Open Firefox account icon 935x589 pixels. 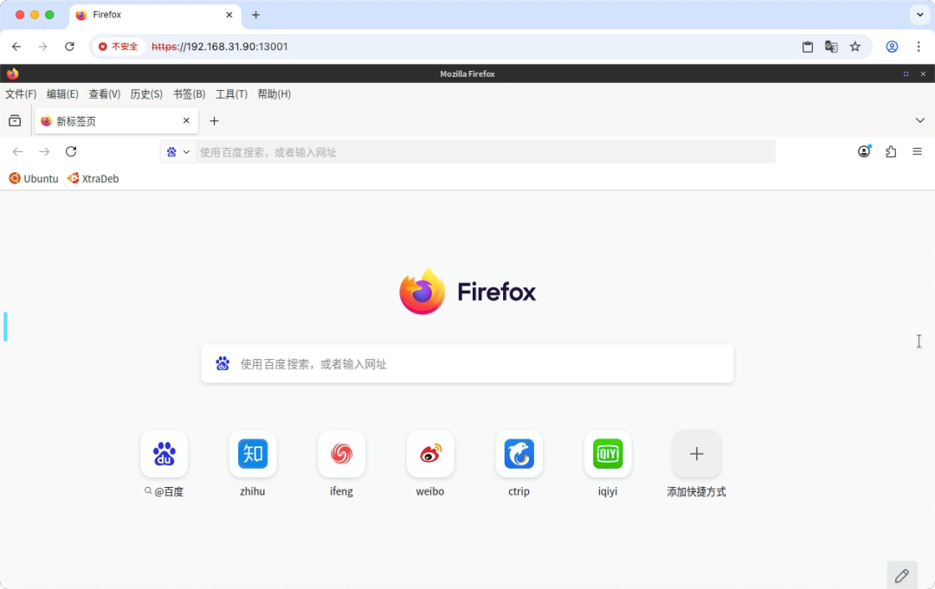[x=864, y=152]
